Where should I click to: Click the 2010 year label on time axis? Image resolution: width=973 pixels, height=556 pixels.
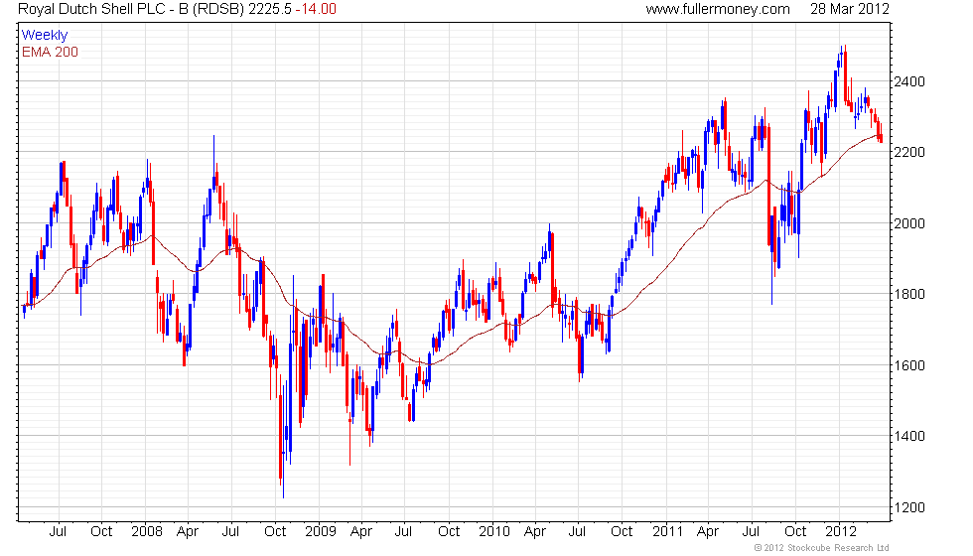tap(494, 532)
